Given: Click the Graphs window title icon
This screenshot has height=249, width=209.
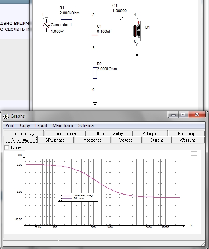Looking at the screenshot, I should tap(6, 116).
